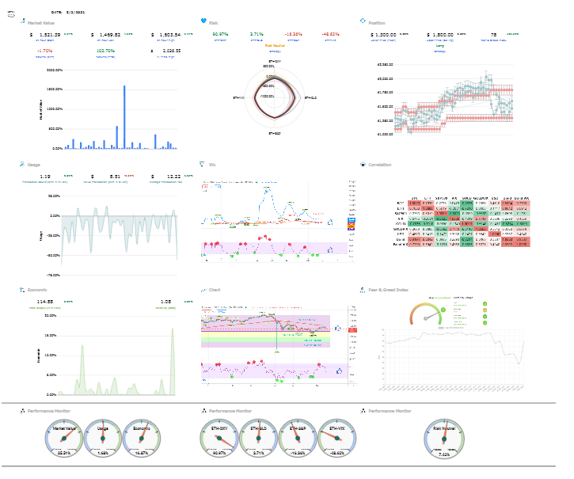574x479 pixels.
Task: Click the Chart heading text
Action: pos(215,290)
